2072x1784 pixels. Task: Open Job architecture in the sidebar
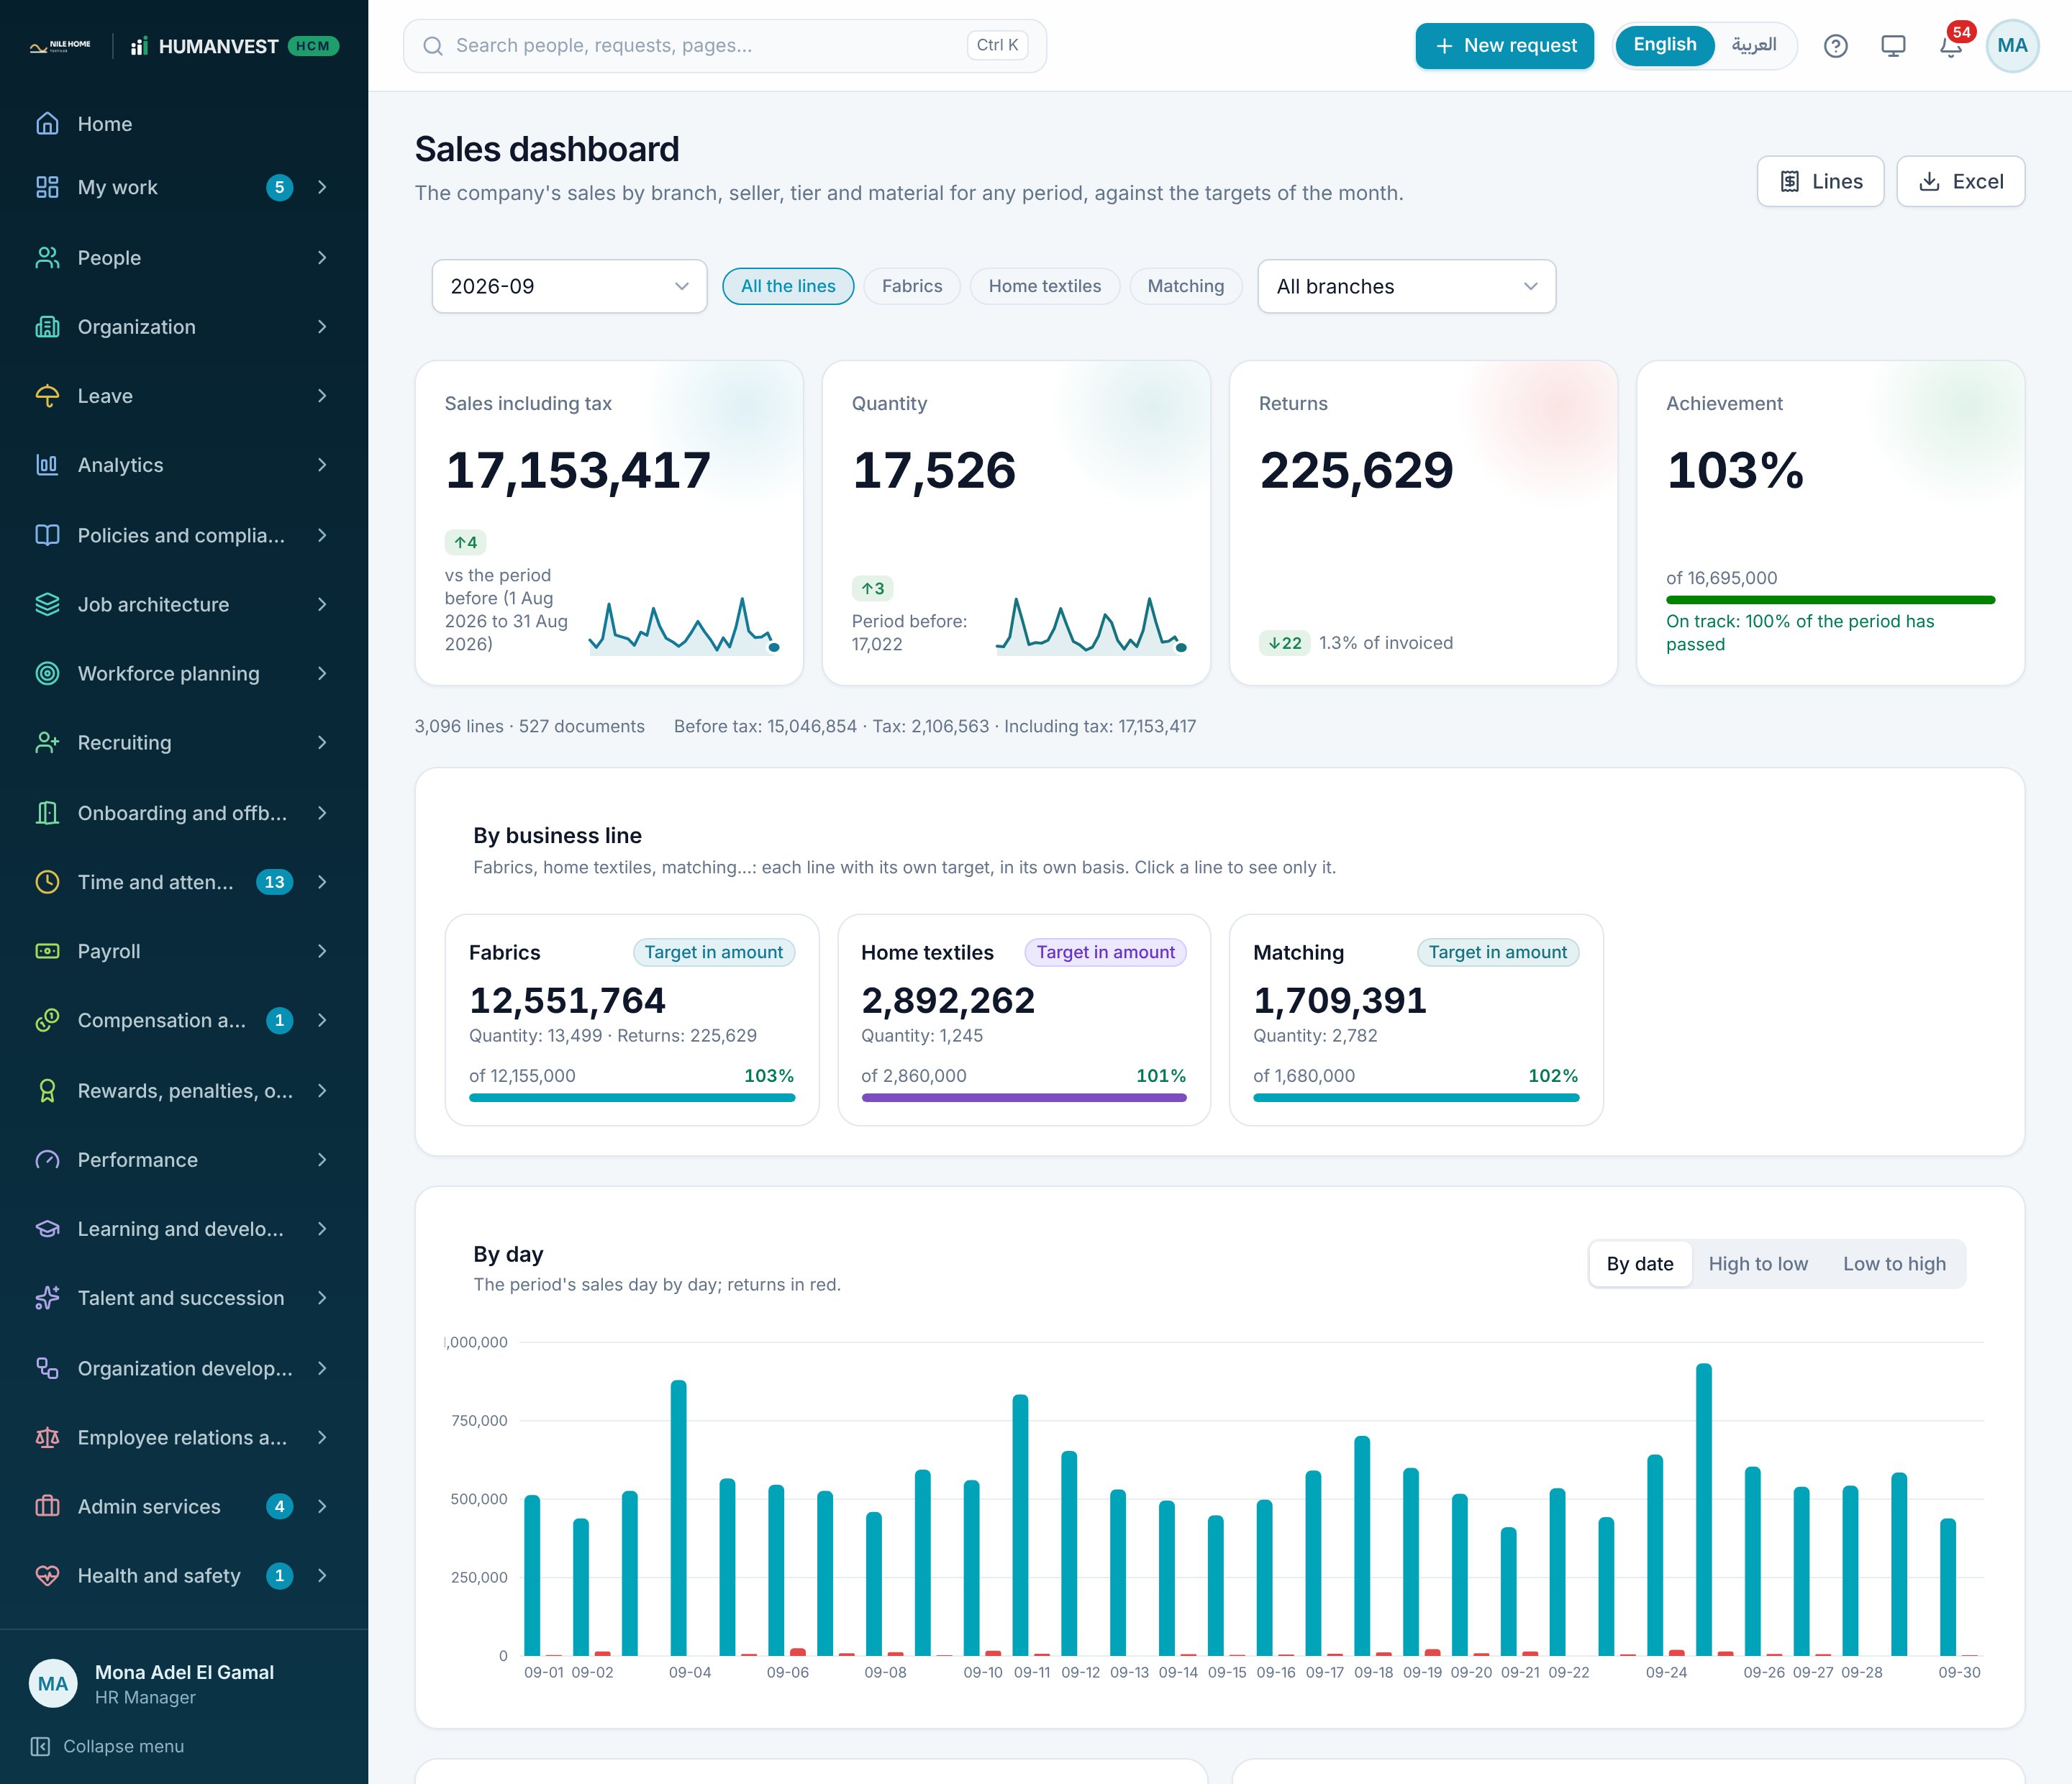pos(184,604)
